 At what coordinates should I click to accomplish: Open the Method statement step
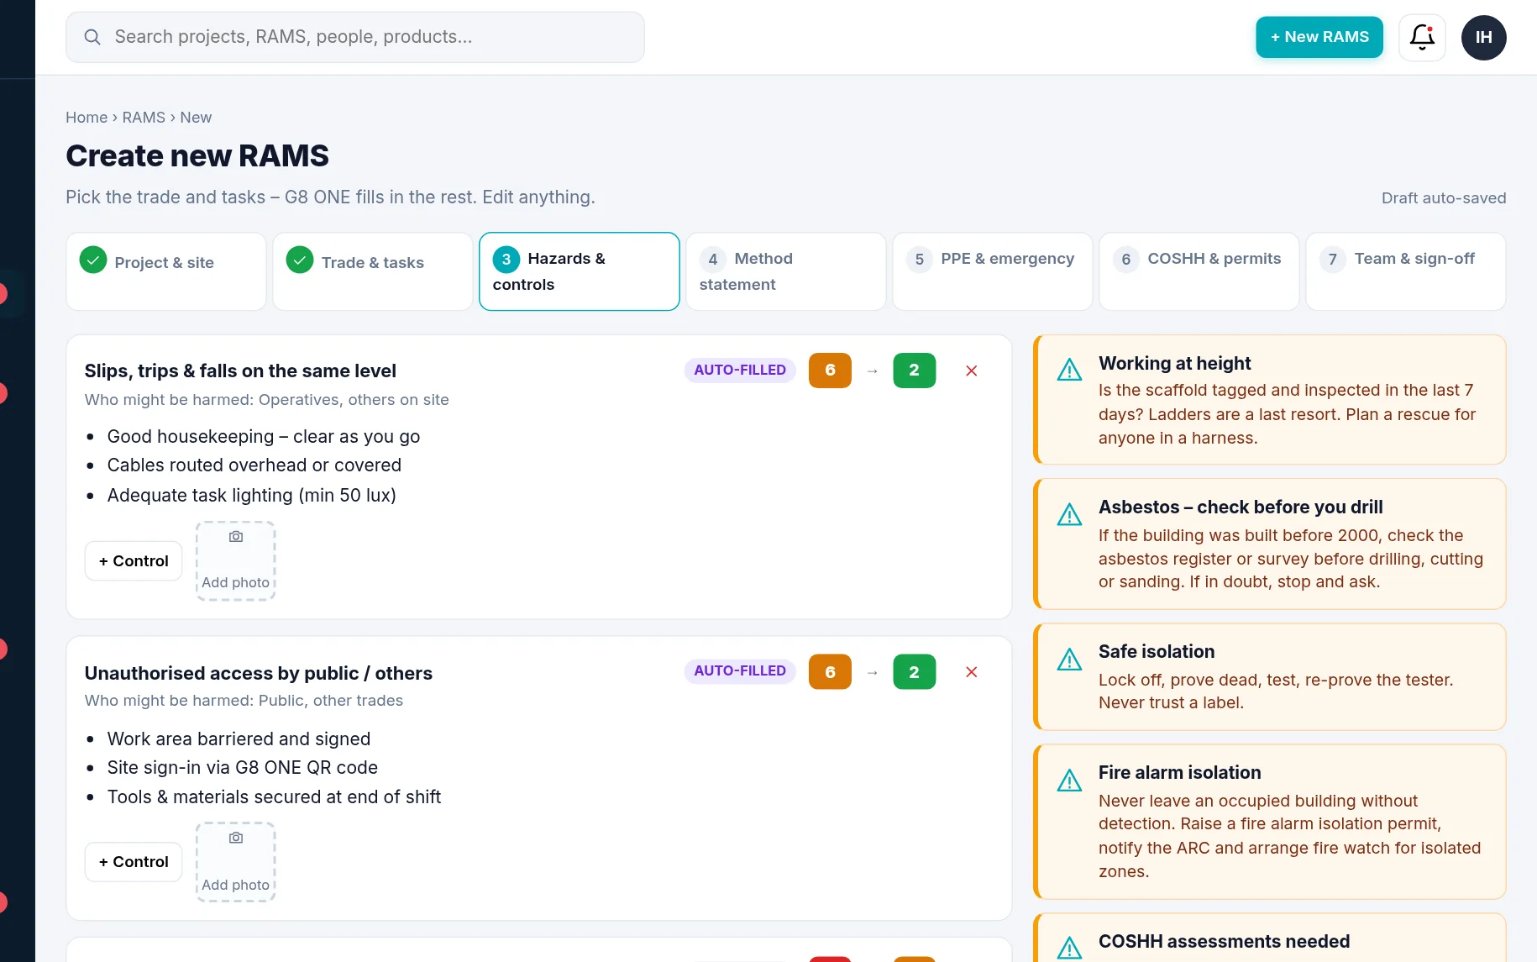pos(786,271)
